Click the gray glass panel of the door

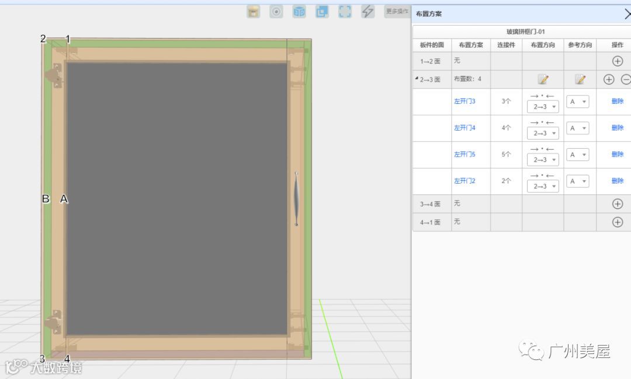tap(177, 199)
